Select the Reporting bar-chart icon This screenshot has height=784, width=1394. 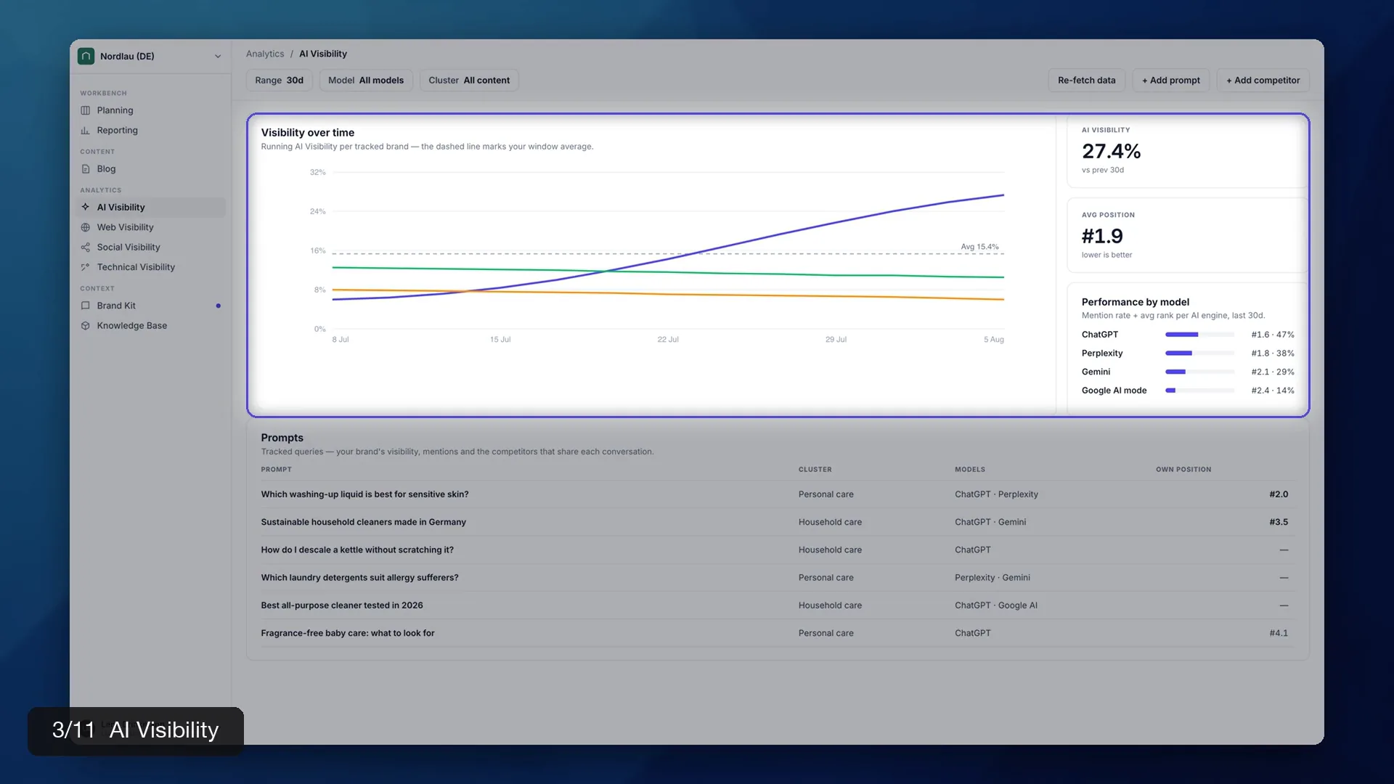85,131
